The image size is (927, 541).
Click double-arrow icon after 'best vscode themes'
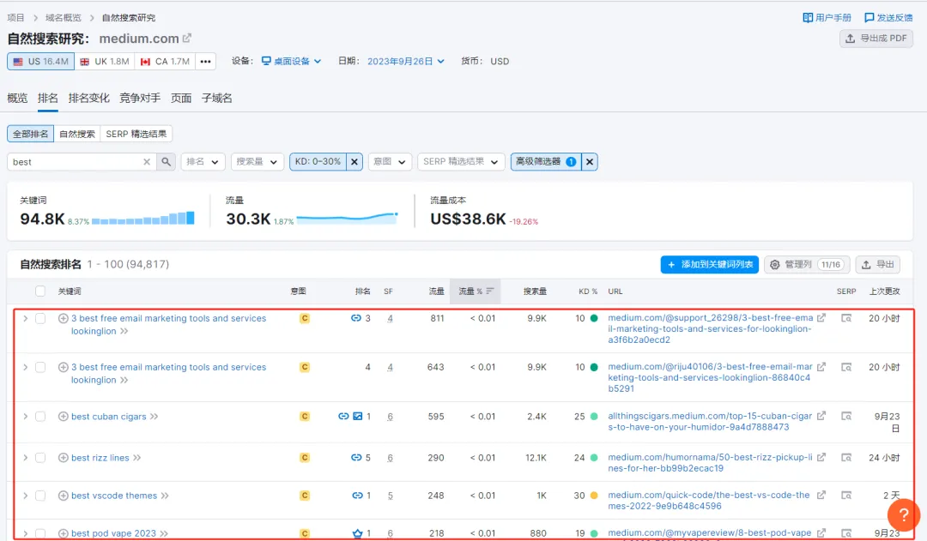165,496
